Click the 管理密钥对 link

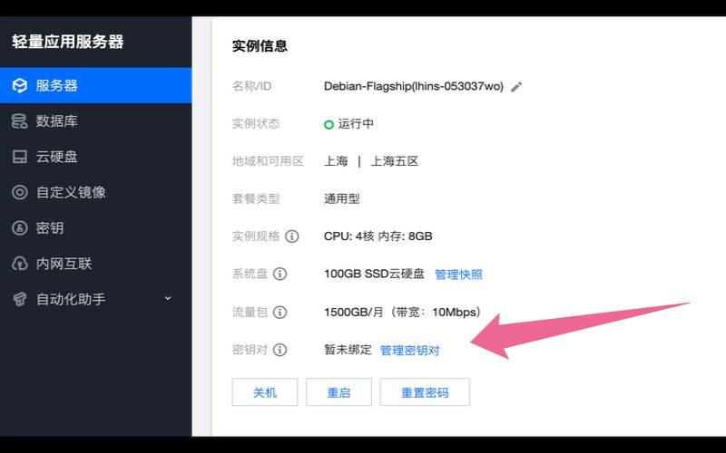[x=410, y=351]
